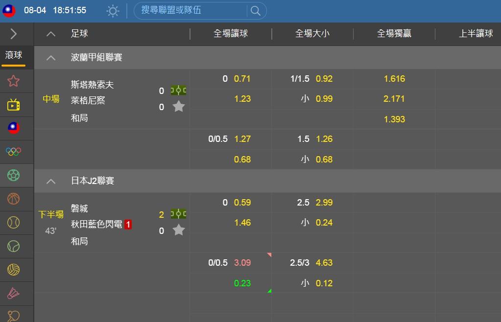Screen dimensions: 501x322
Task: Click the 全場大小 column header
Action: click(312, 33)
